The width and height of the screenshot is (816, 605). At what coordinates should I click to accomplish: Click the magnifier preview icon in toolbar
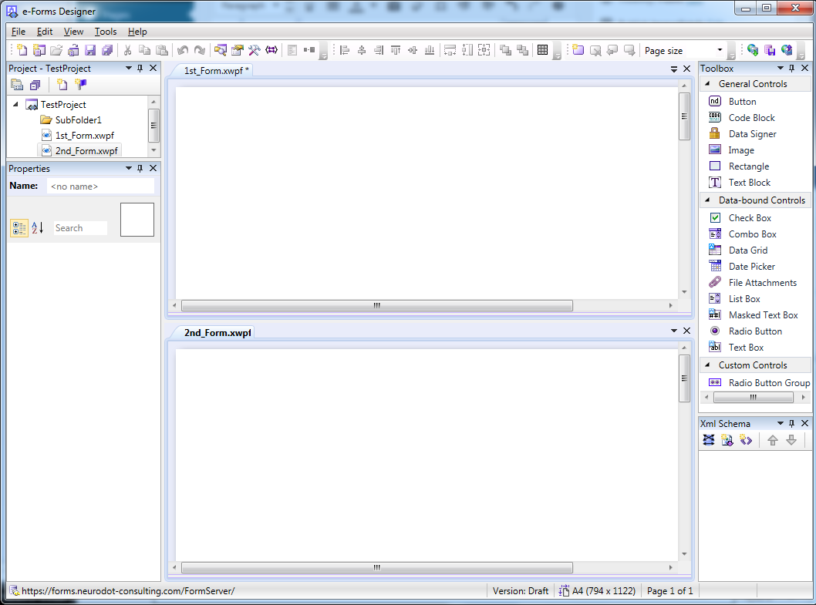click(220, 50)
